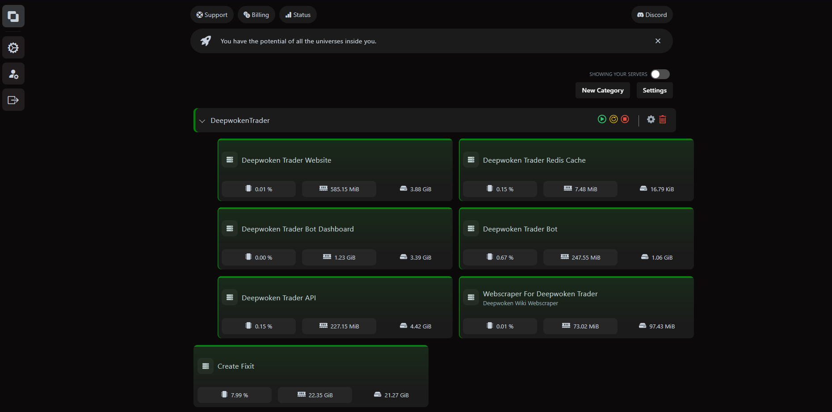Click Create Fixit disk 21.27 GiB
Screen dimensions: 832x412
[391, 395]
